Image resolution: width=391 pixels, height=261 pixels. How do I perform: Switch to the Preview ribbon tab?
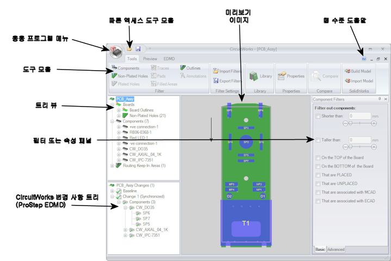coord(150,59)
